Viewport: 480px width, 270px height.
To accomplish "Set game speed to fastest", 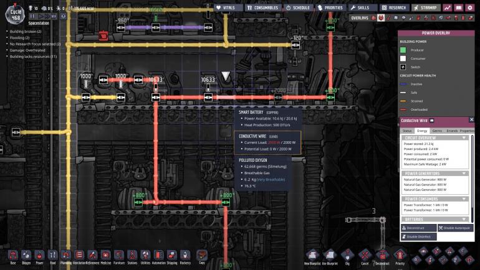I will click(54, 16).
